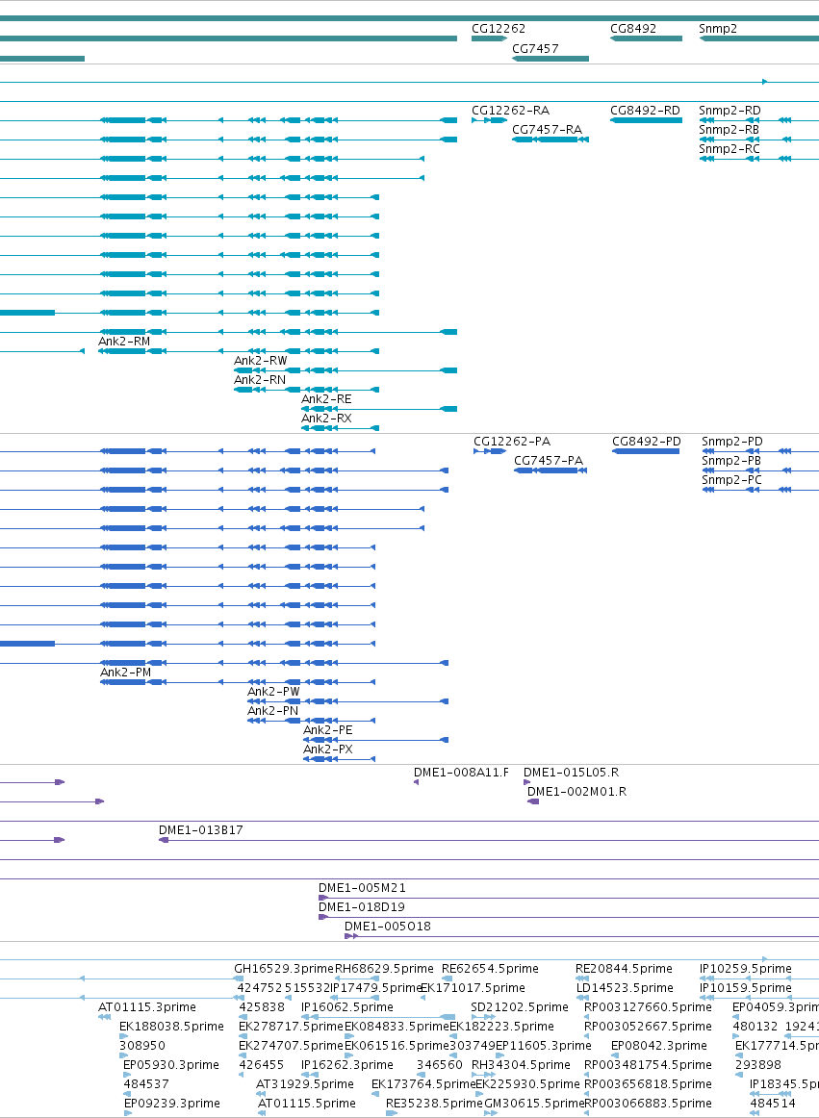Select the Ank2-PX protein label

pos(327,750)
